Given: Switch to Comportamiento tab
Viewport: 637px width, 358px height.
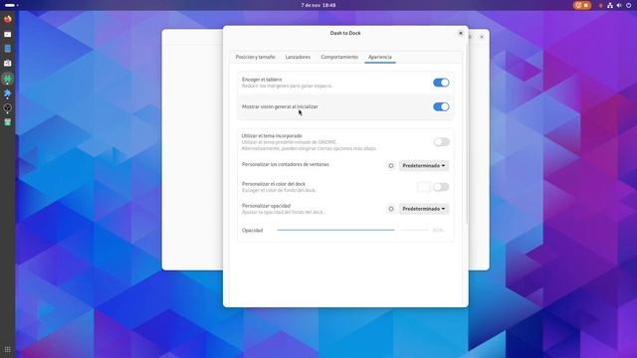Looking at the screenshot, I should point(339,57).
